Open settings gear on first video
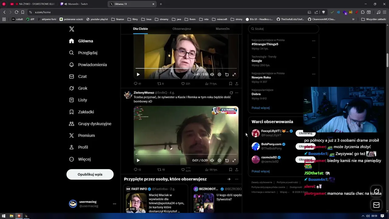The height and width of the screenshot is (219, 389). [219, 75]
